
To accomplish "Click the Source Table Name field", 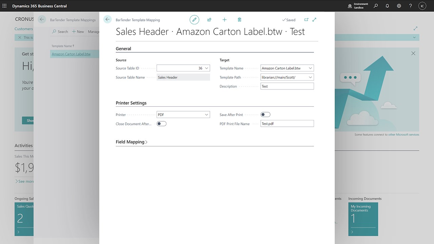I will pos(183,77).
